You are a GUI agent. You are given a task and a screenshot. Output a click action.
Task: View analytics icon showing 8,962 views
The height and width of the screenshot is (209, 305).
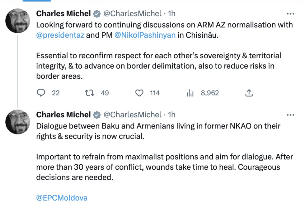click(190, 93)
